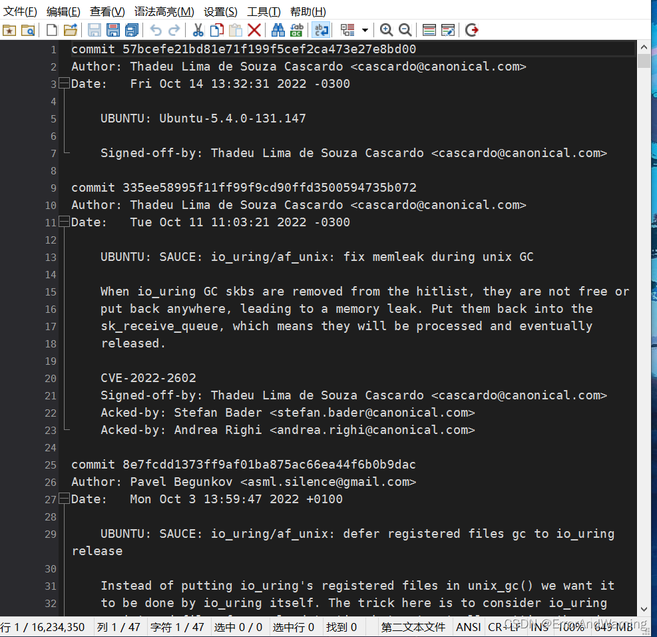Click commit hash 335ee58995f11ff99f9cd90ffd3500594735b072
This screenshot has height=637, width=657.
click(270, 187)
